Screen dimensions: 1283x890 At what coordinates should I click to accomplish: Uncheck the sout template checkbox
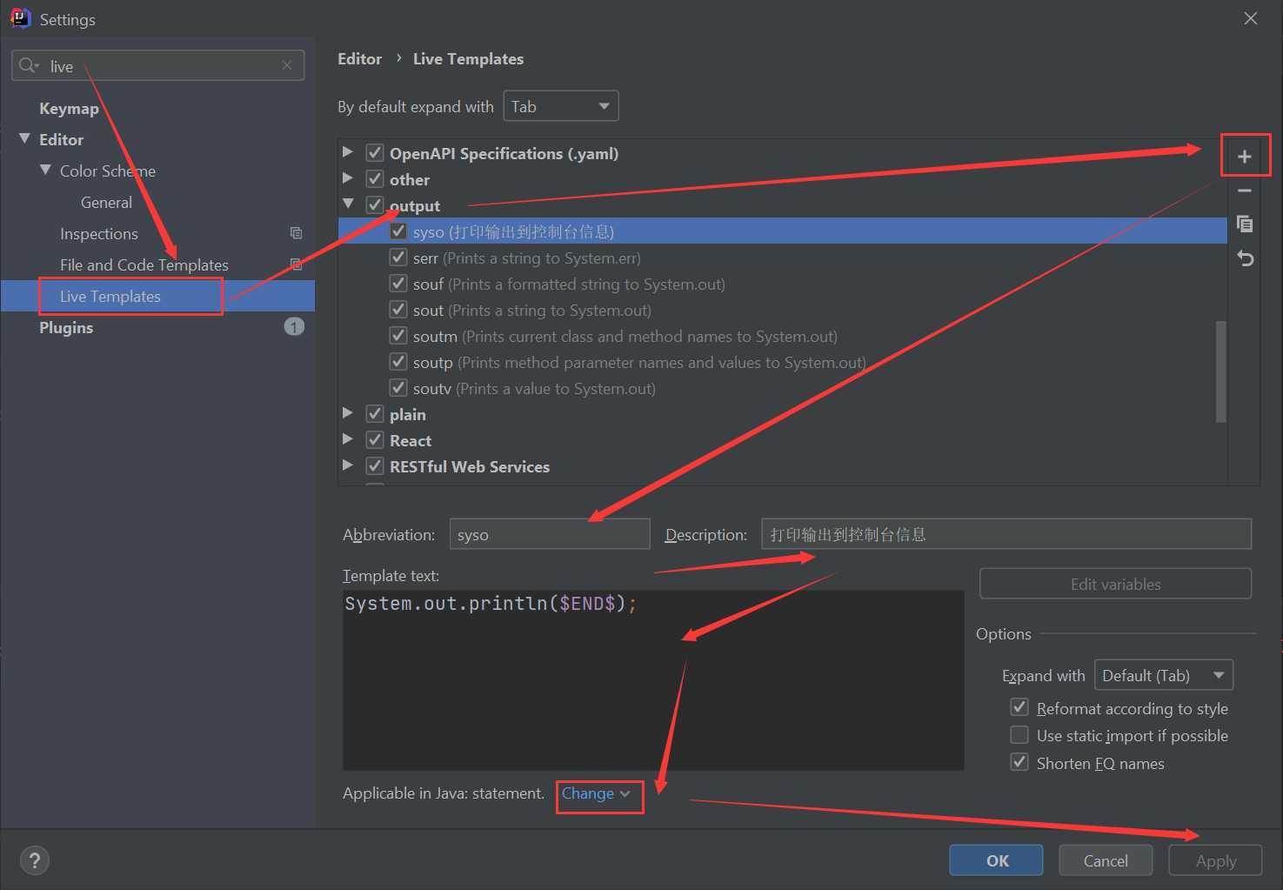(x=398, y=309)
